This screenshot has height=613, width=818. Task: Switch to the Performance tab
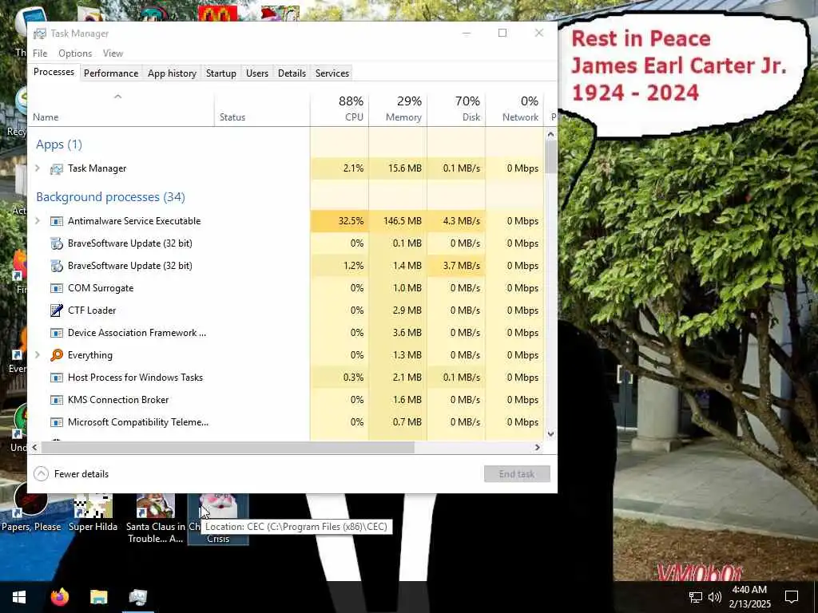111,73
